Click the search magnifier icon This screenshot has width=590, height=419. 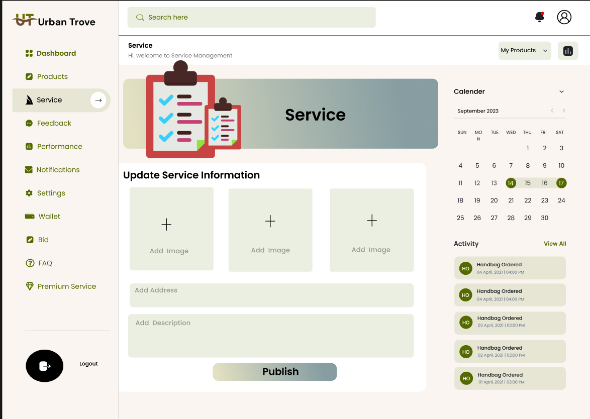coord(140,18)
